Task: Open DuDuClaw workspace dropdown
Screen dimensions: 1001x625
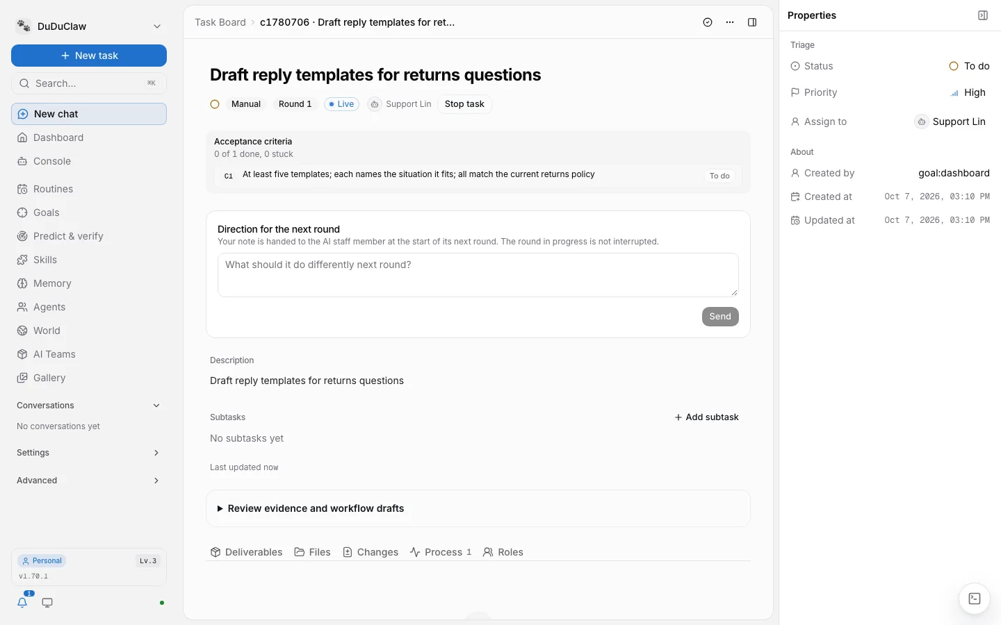Action: coord(89,26)
